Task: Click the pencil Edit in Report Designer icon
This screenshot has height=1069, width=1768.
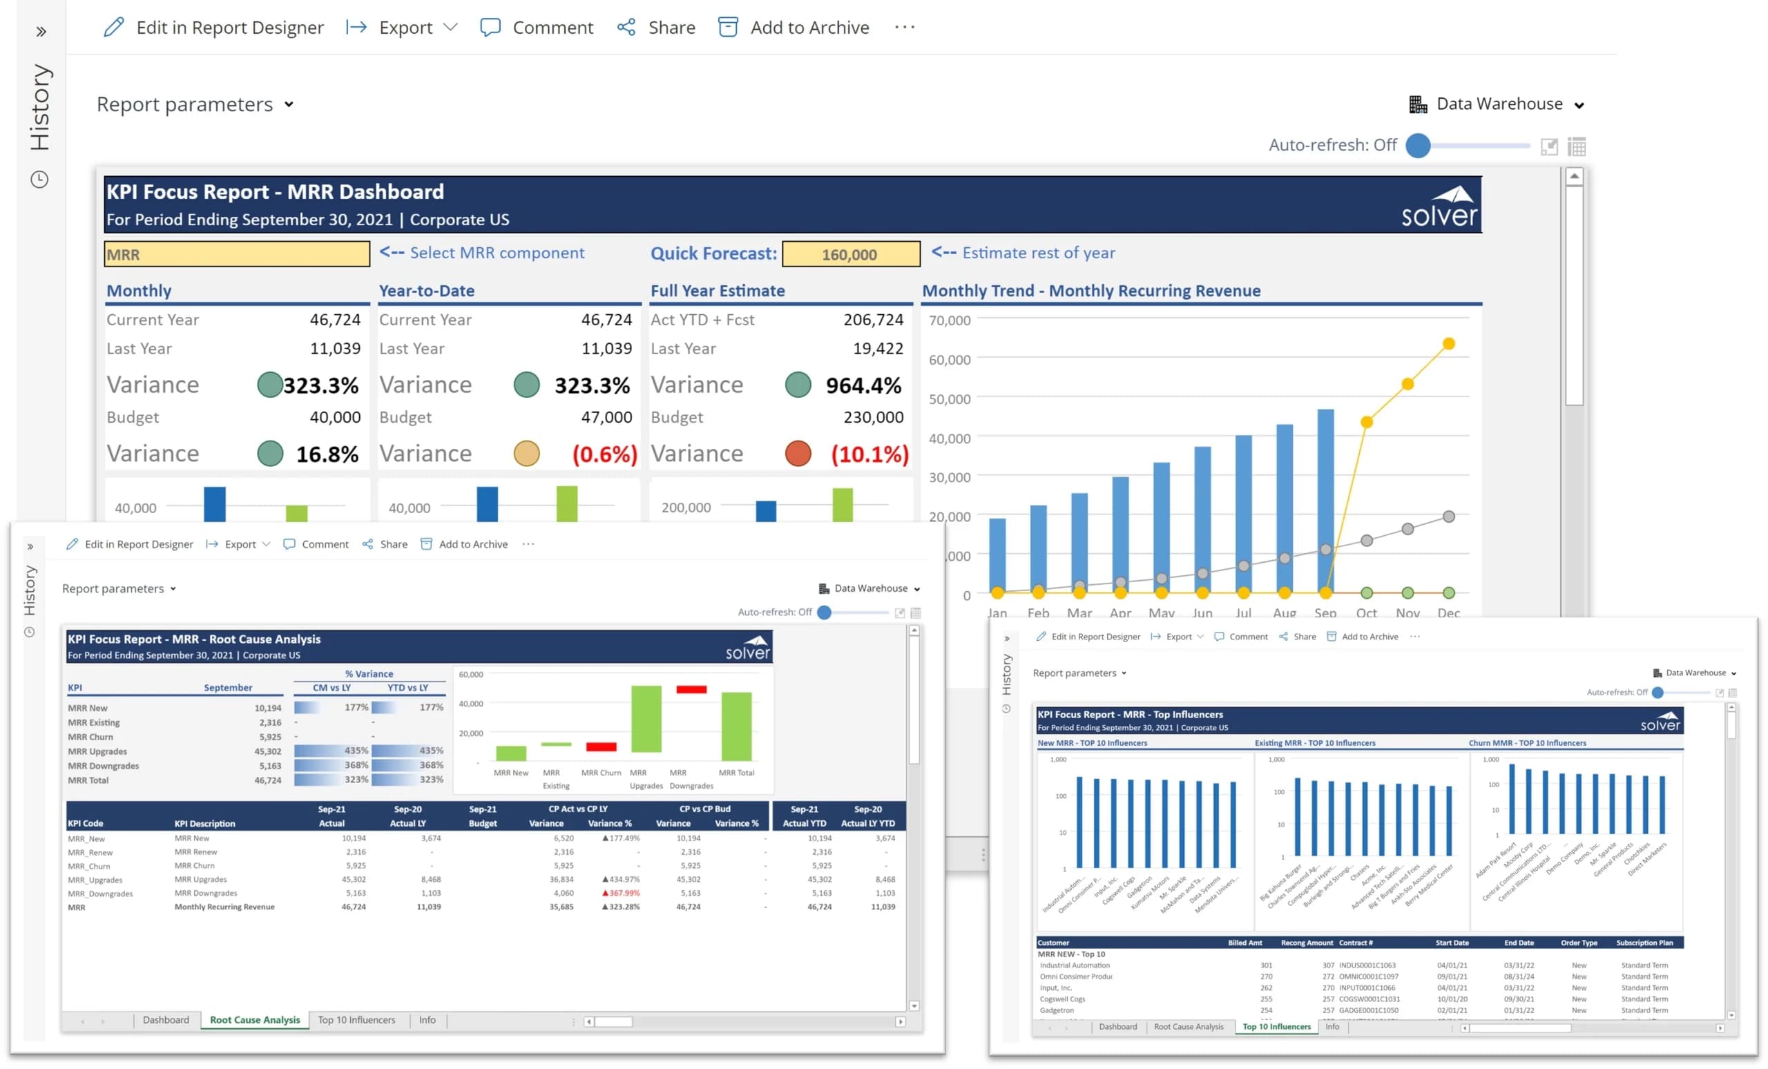Action: [113, 27]
